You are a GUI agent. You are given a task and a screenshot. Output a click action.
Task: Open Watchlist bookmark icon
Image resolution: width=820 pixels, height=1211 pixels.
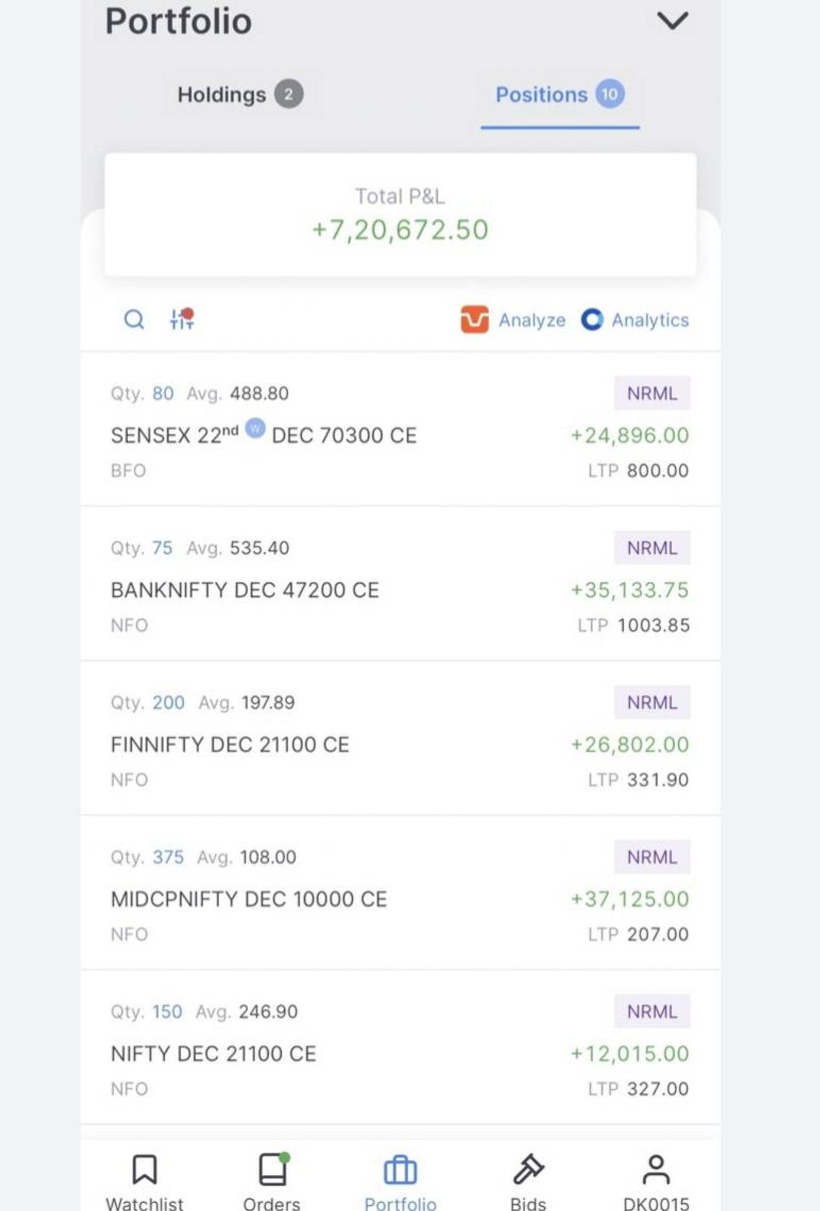pyautogui.click(x=145, y=1170)
